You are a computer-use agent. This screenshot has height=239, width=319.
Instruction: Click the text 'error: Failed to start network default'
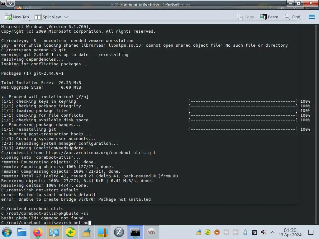click(48, 194)
